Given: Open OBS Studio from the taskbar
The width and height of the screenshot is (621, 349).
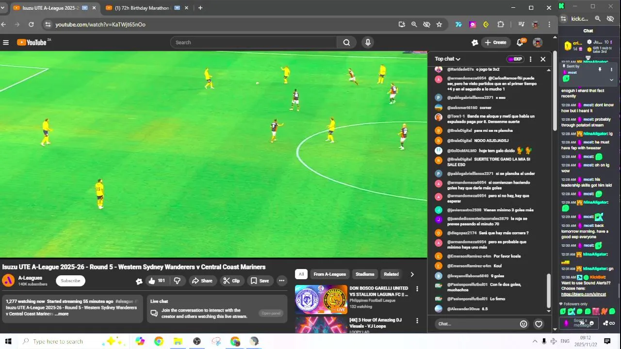Looking at the screenshot, I should (x=196, y=341).
